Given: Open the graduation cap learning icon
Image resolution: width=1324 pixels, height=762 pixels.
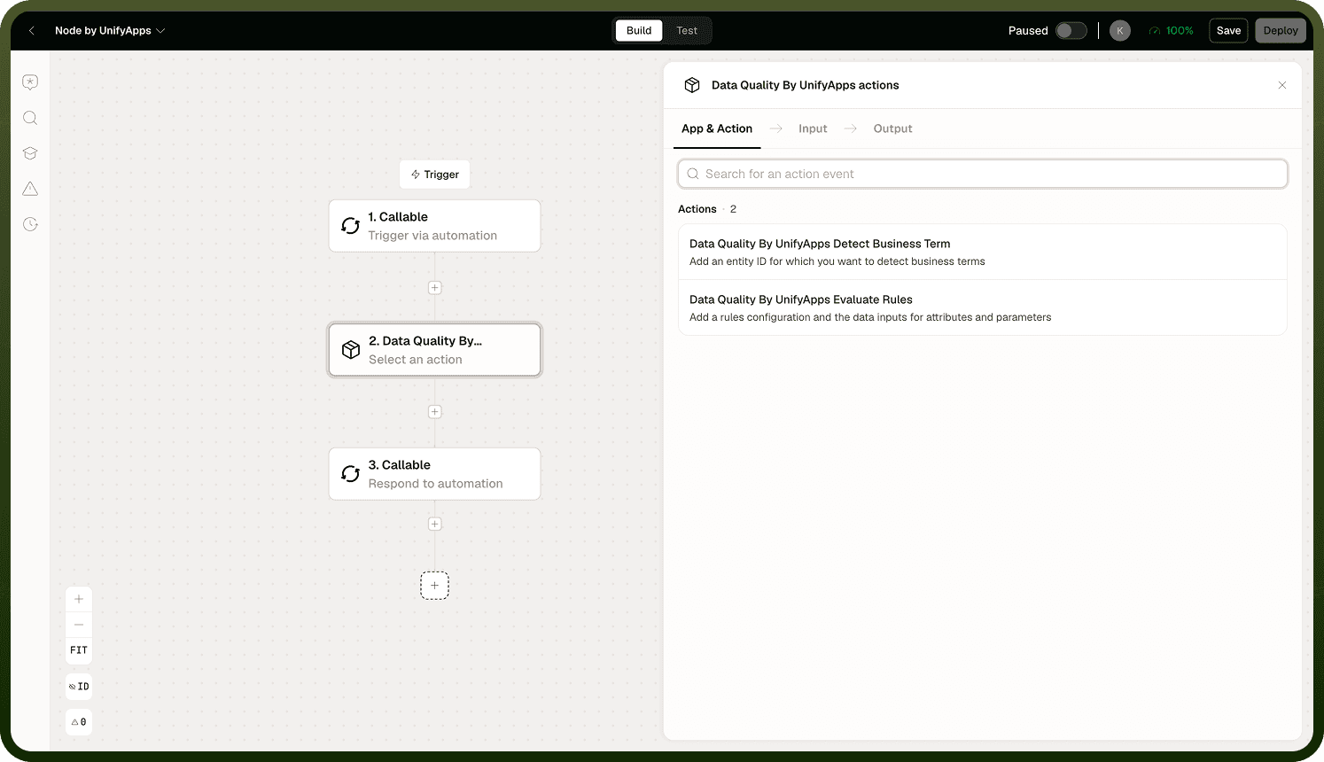Looking at the screenshot, I should tap(30, 153).
